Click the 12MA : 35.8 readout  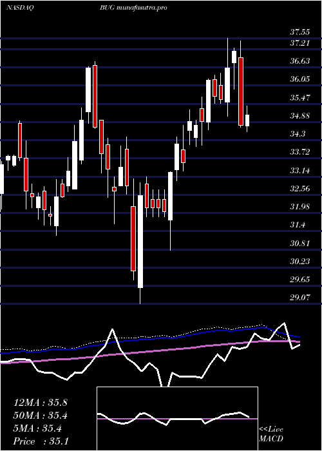tap(40, 403)
